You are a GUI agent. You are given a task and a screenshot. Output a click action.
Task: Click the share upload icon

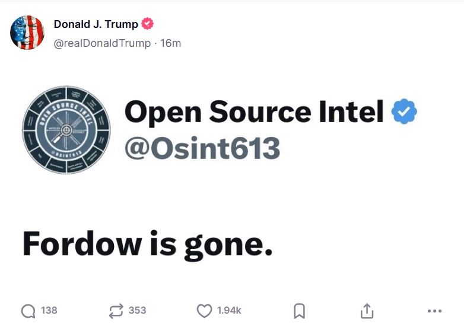(367, 311)
